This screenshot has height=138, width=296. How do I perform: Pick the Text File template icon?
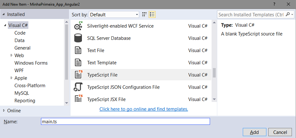[x=78, y=51]
